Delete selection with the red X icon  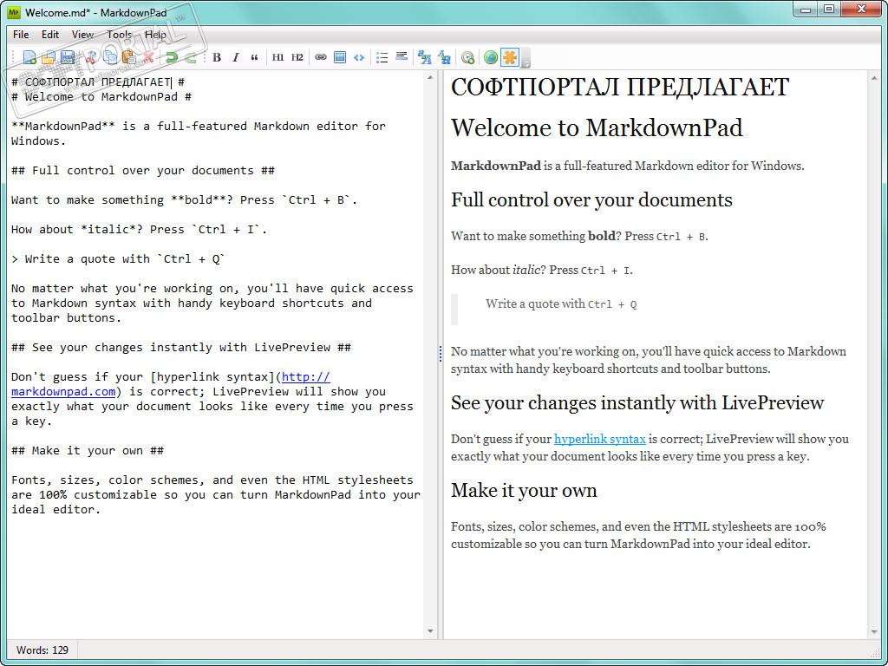tap(147, 57)
